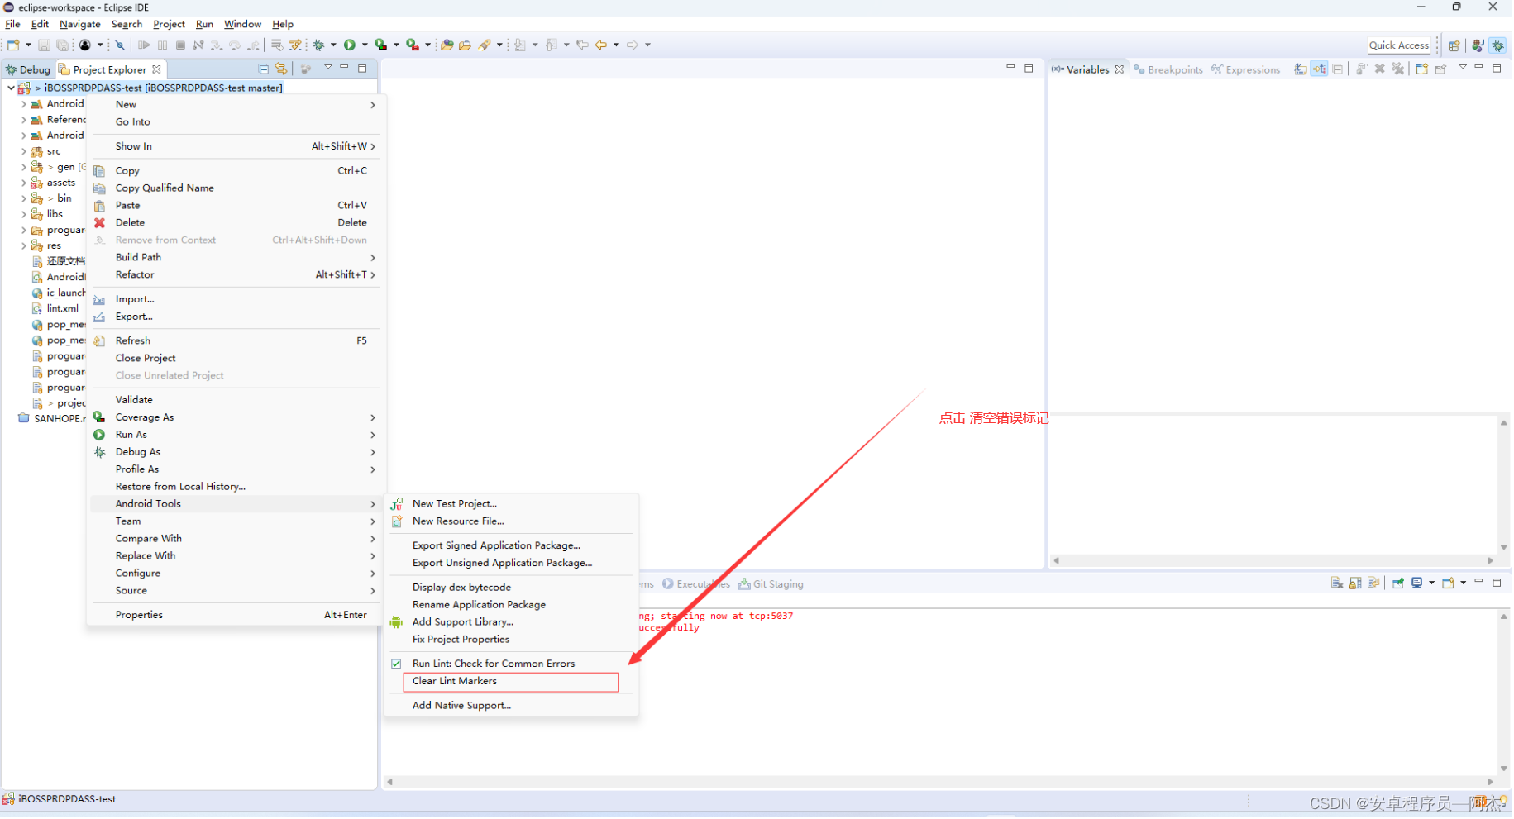Choose Add Native Support... entry
Image resolution: width=1514 pixels, height=819 pixels.
pos(461,706)
